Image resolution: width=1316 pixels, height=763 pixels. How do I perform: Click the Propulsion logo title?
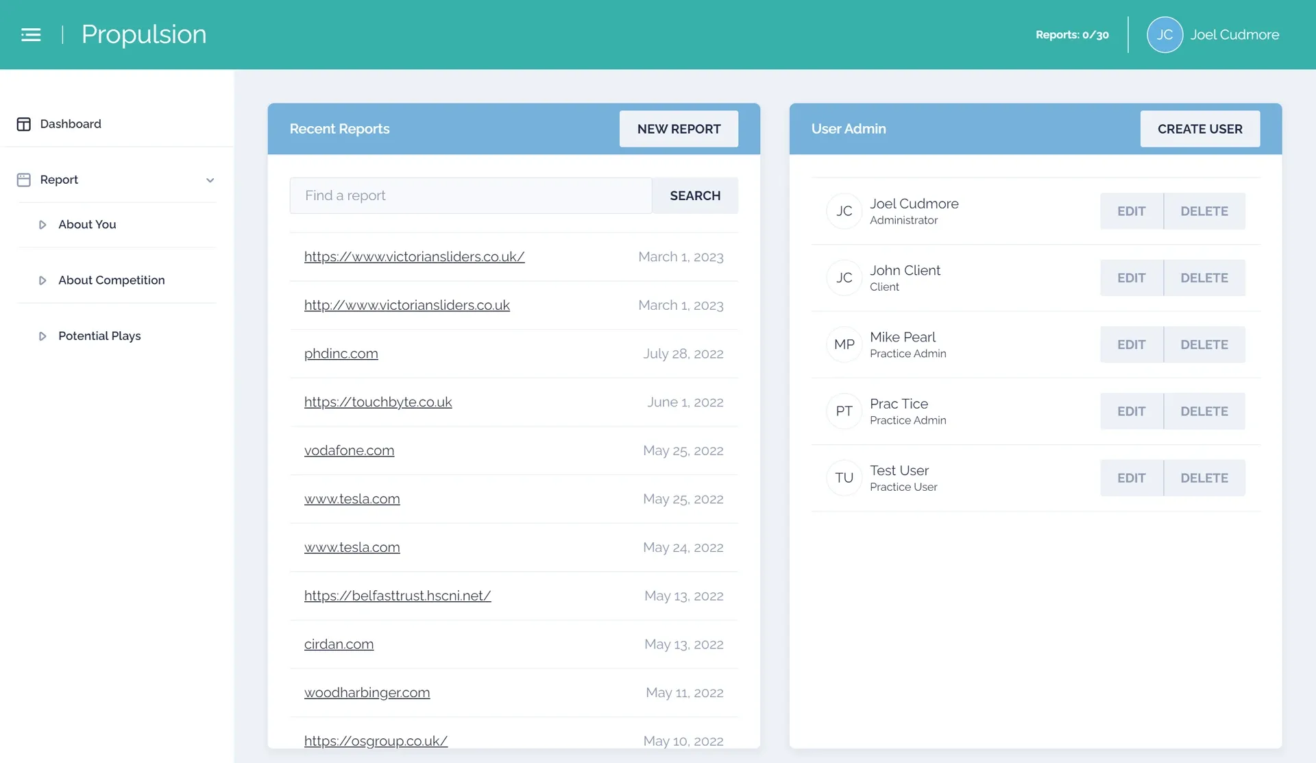tap(144, 34)
